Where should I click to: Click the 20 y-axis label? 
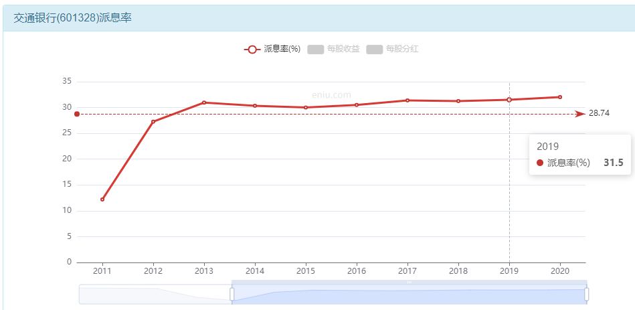pyautogui.click(x=67, y=159)
